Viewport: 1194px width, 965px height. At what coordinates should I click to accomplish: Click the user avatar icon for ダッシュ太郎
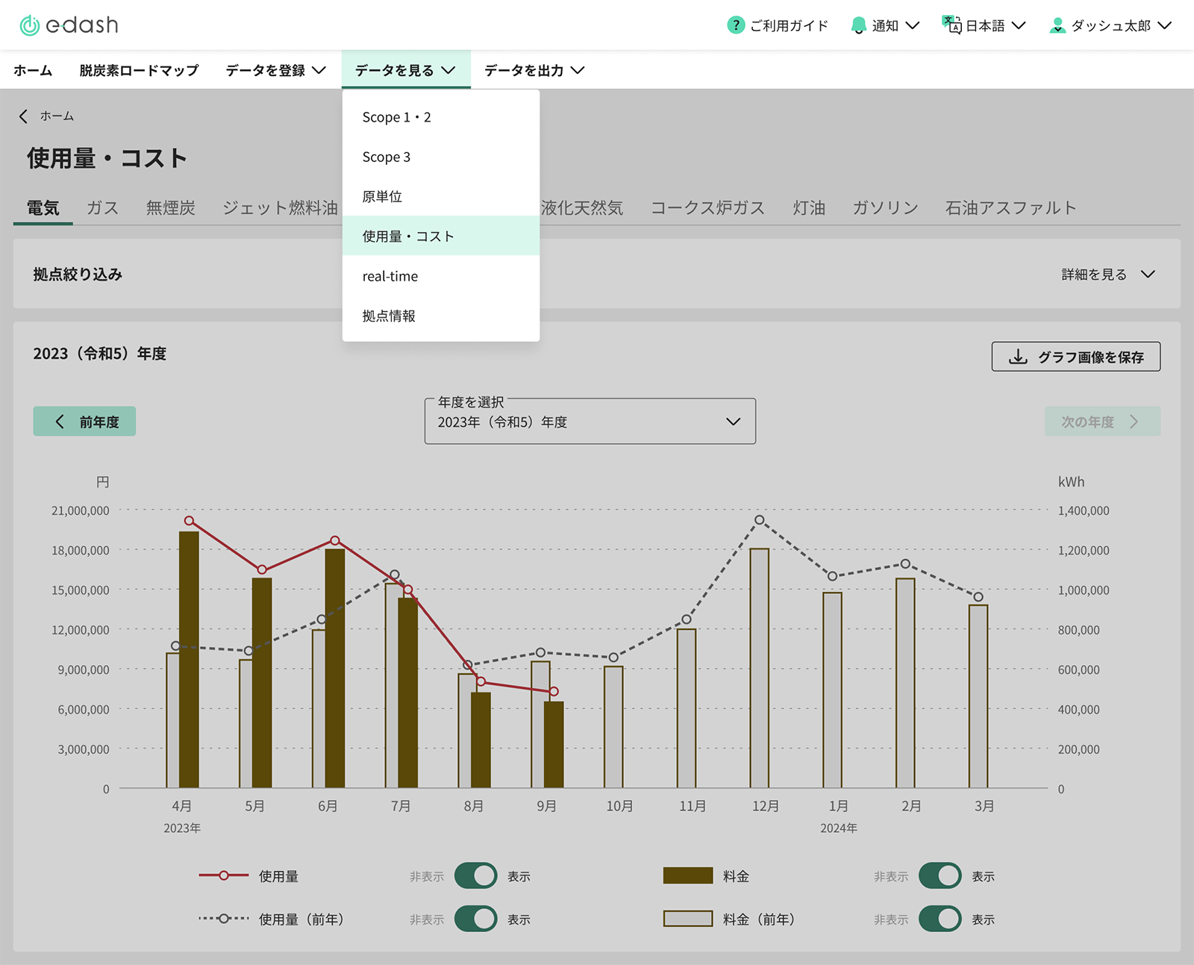point(1057,25)
